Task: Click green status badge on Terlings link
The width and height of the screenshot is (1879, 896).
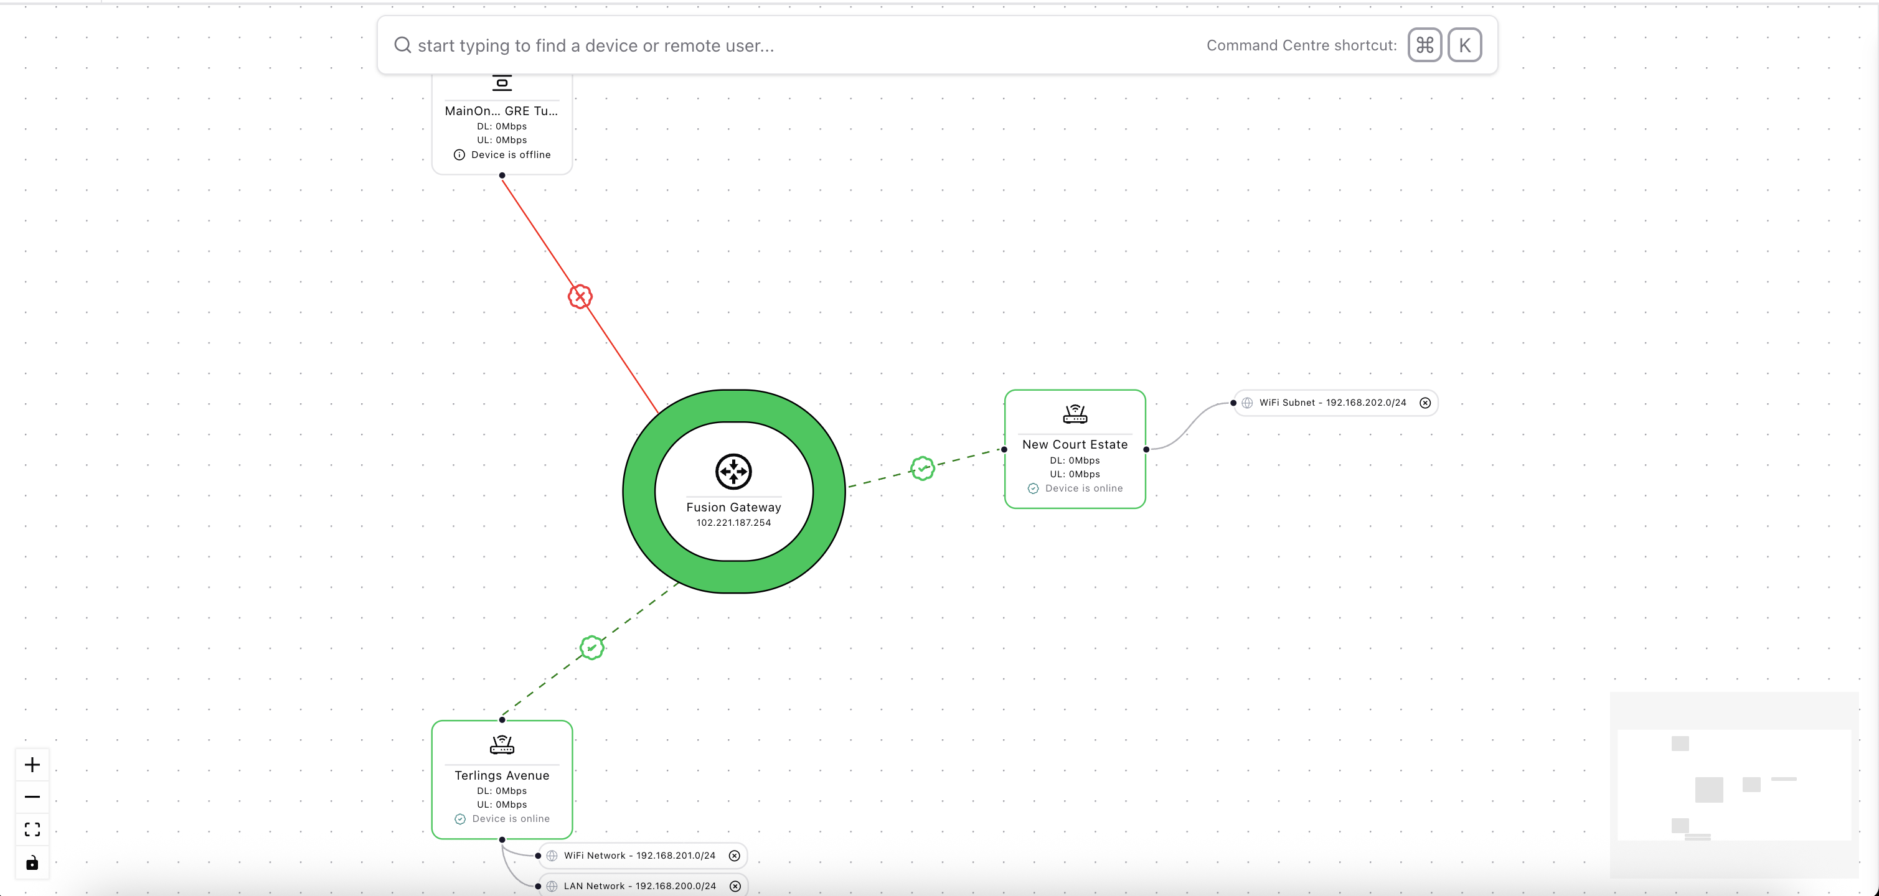Action: pos(591,647)
